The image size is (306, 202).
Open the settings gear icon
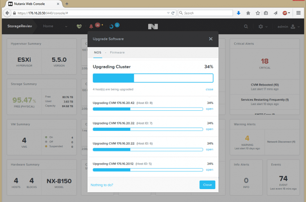[x=260, y=27]
